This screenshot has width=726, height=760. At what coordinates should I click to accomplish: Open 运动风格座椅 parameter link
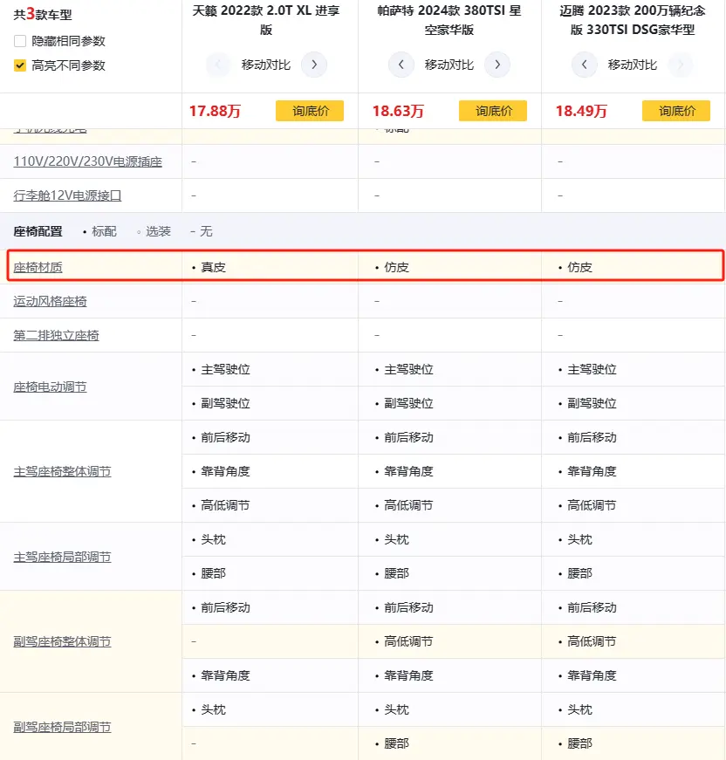[50, 301]
